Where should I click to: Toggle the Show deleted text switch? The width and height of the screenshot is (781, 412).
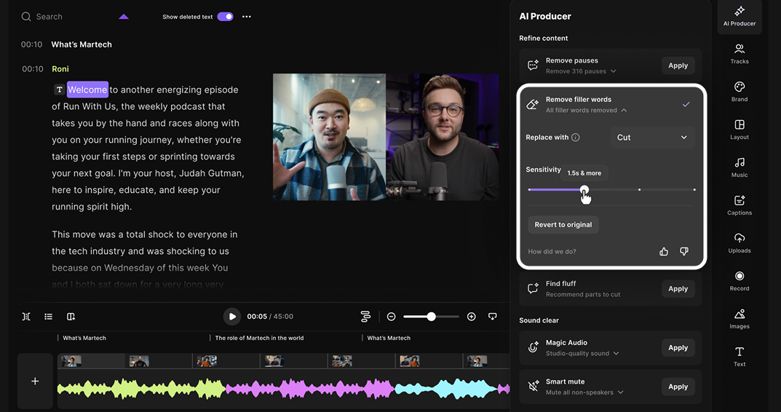click(225, 17)
